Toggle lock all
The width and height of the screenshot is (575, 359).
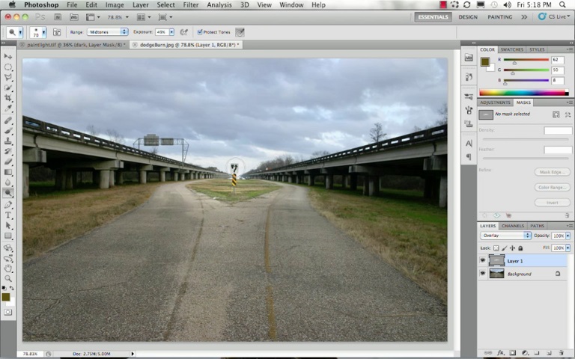520,248
